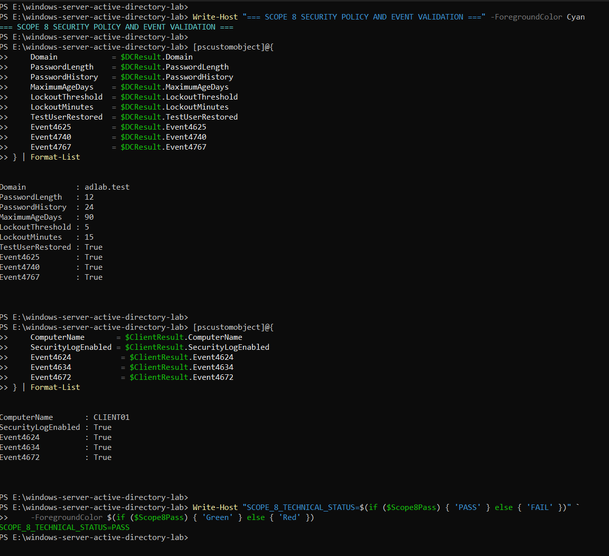Click the LockoutMinutes output value 15
The image size is (609, 556).
click(x=89, y=237)
